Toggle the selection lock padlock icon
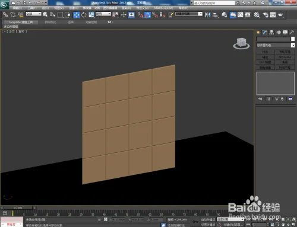 pos(99,219)
